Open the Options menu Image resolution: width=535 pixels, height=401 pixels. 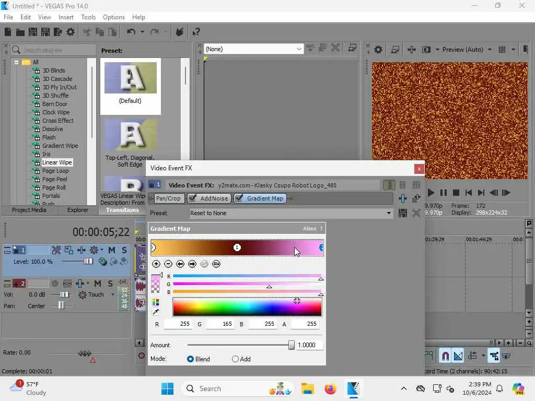pos(114,17)
